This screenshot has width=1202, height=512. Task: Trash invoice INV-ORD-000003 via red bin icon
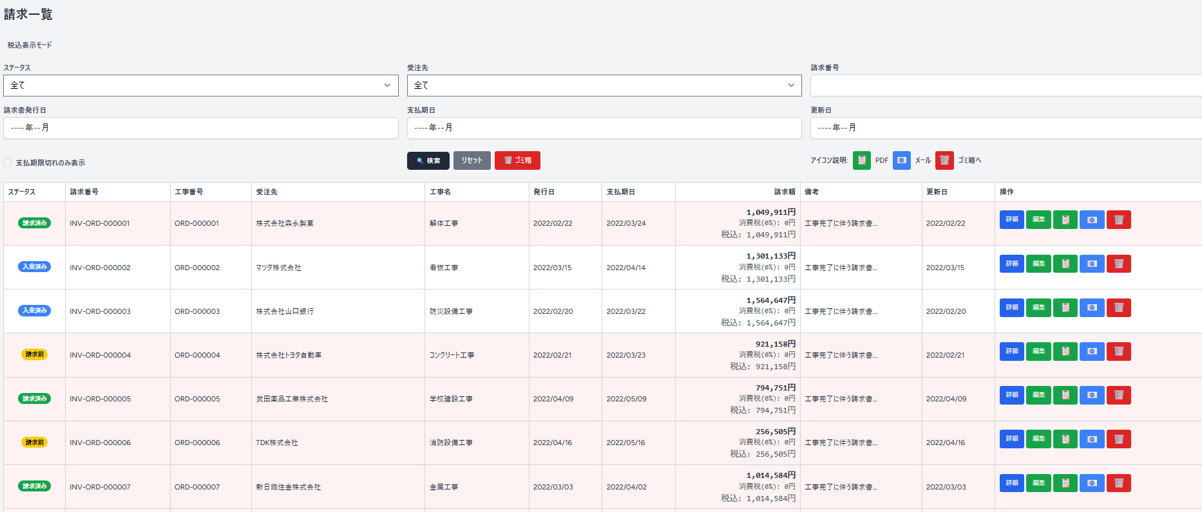point(1118,307)
